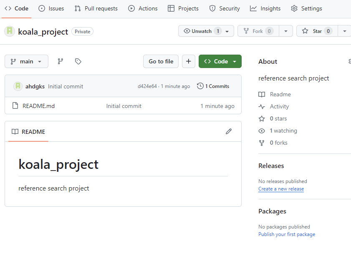Click the clock history icon beside Commits
Image resolution: width=351 pixels, height=261 pixels.
coord(200,86)
